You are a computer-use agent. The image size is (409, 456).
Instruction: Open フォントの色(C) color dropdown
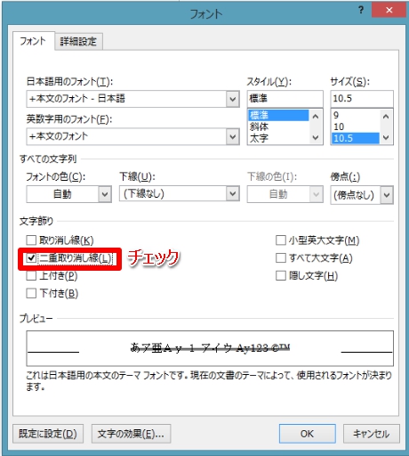click(68, 194)
